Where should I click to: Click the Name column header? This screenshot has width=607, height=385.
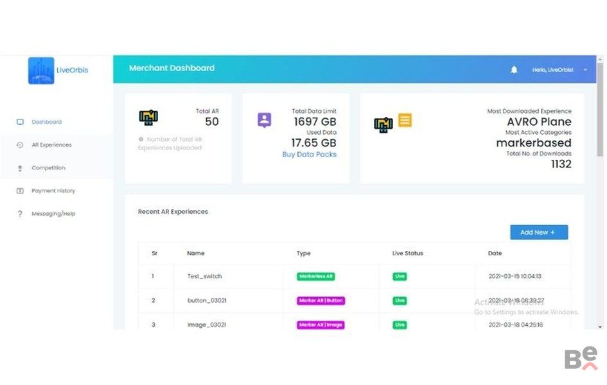pos(195,253)
